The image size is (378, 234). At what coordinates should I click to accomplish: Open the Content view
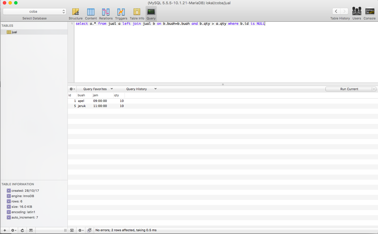pyautogui.click(x=91, y=14)
